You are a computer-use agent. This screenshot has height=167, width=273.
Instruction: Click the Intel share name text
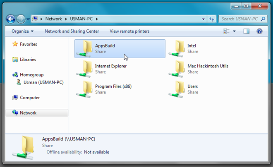(x=192, y=46)
